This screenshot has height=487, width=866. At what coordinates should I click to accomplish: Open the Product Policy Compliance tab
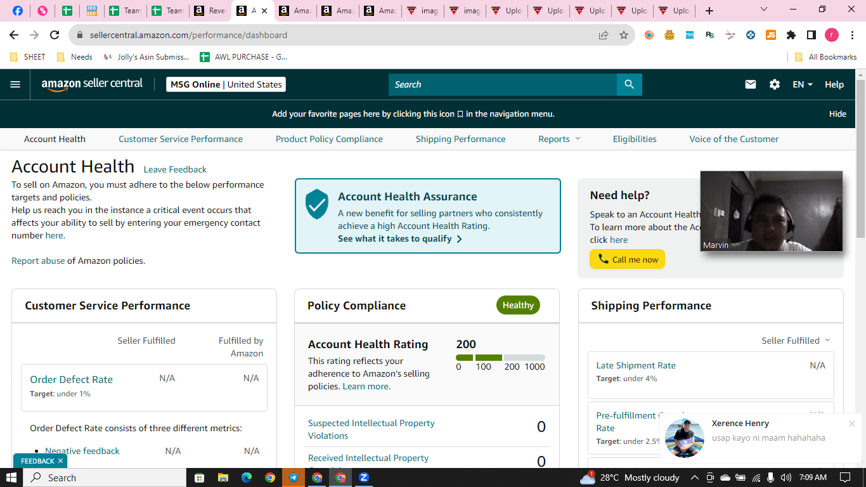click(x=329, y=139)
